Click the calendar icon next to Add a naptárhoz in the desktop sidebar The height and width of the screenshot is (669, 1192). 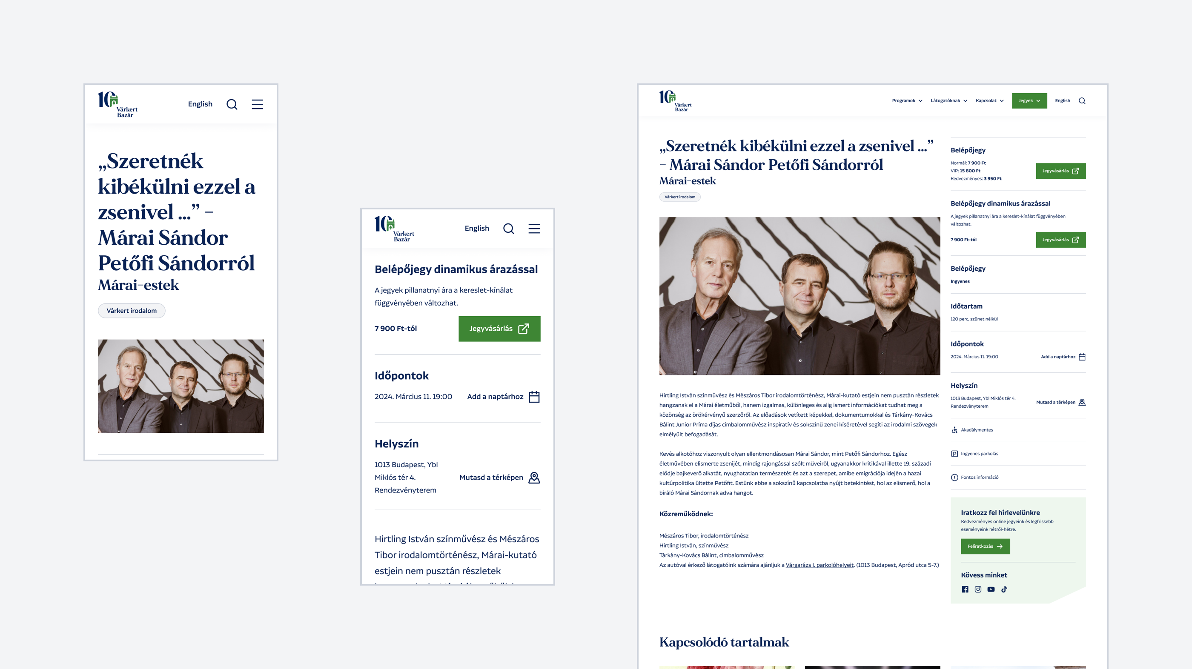coord(1082,357)
